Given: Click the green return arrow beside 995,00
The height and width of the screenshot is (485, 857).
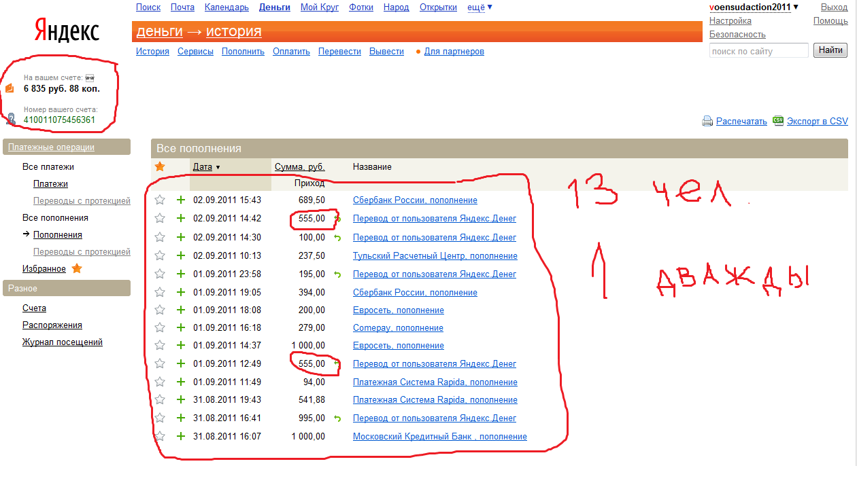Looking at the screenshot, I should pos(337,418).
